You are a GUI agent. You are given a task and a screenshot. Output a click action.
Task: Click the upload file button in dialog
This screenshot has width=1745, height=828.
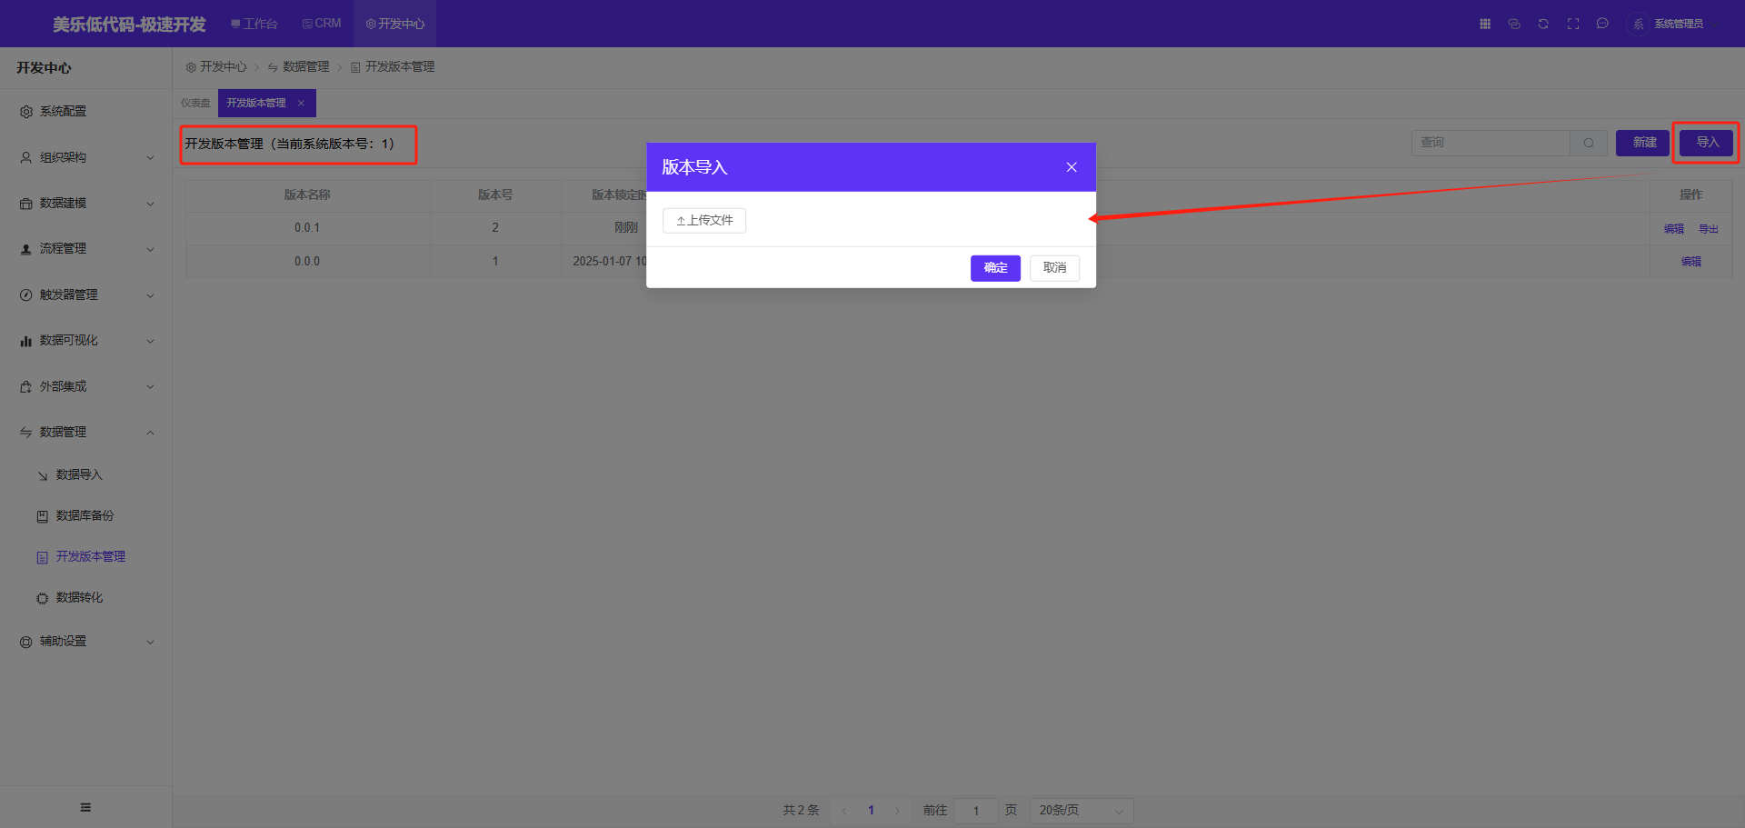[x=704, y=221]
